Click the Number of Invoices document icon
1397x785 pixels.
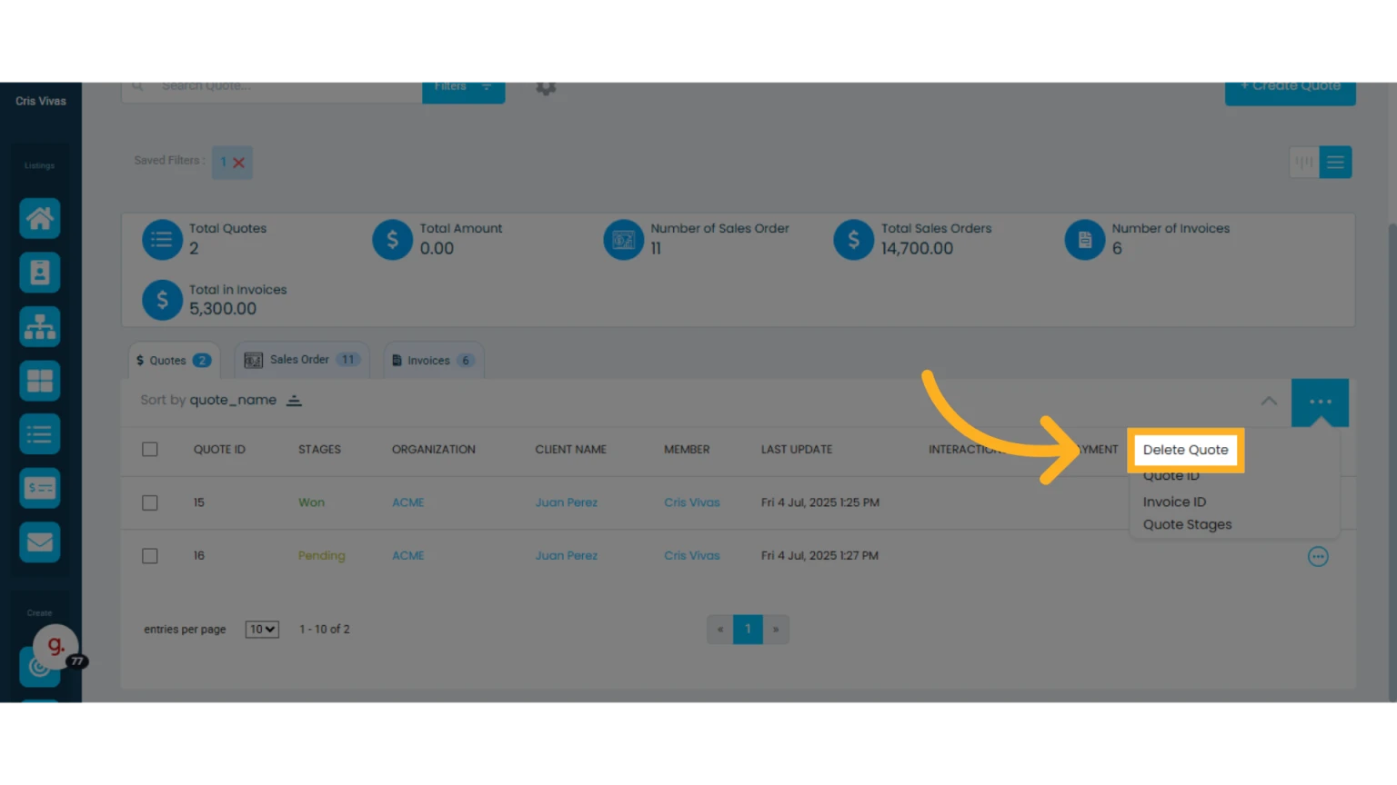tap(1085, 240)
